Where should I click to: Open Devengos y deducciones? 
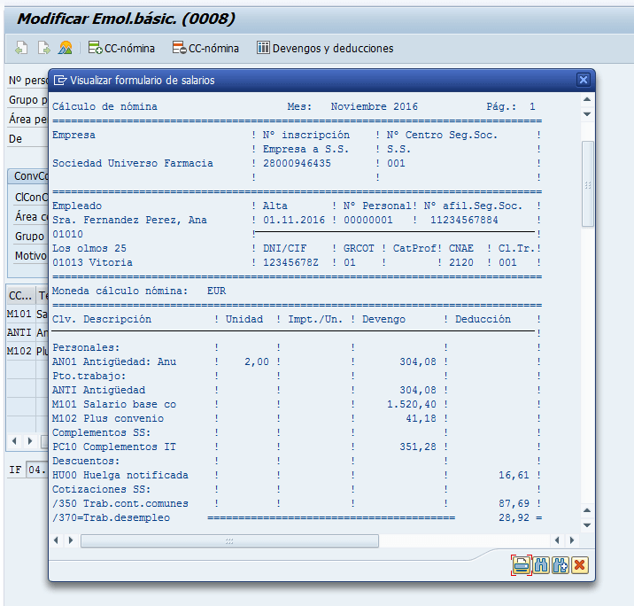325,48
